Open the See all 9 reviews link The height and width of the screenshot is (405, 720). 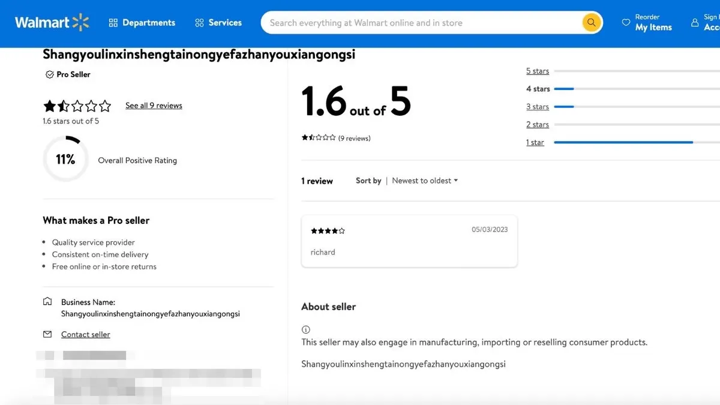[x=154, y=106]
